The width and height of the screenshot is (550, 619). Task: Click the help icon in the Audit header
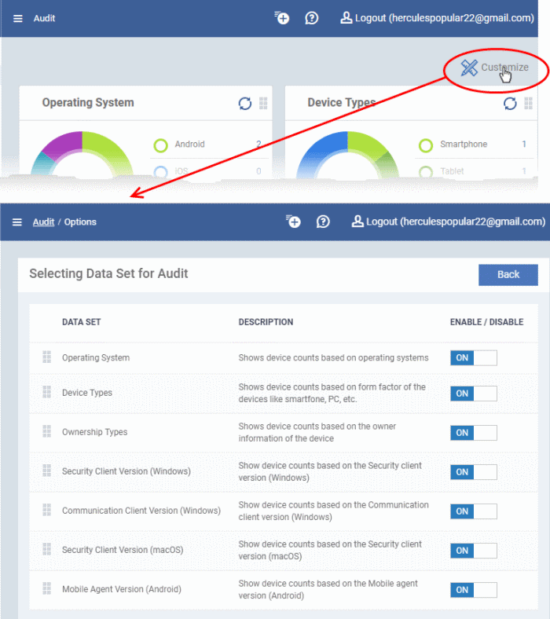311,18
